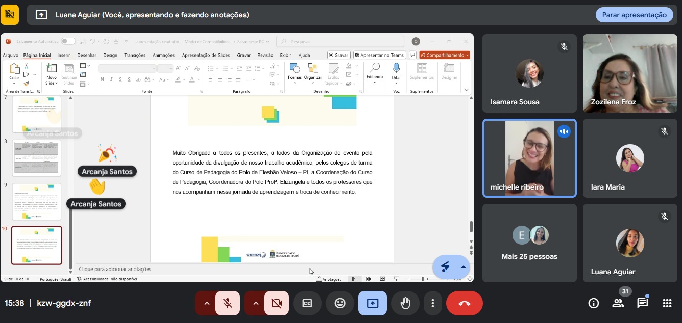682x323 pixels.
Task: Select slide 8 thumbnail in panel
Action: click(37, 157)
